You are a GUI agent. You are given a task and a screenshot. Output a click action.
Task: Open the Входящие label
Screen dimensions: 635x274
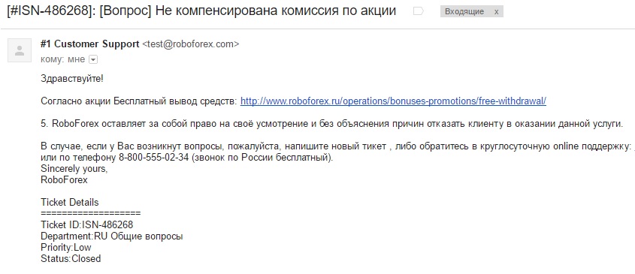click(x=464, y=12)
